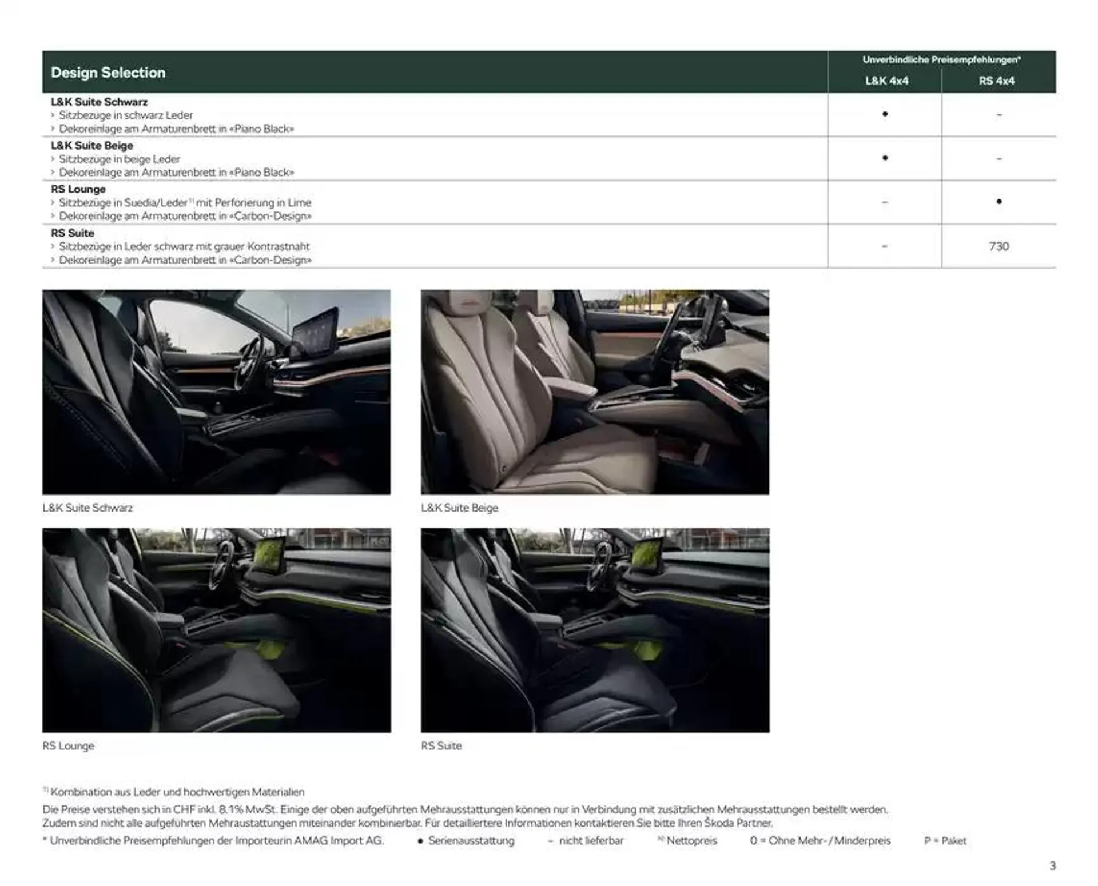The image size is (1098, 886).
Task: Click the L&K 4x4 dash for RS Suite
Action: coord(885,246)
